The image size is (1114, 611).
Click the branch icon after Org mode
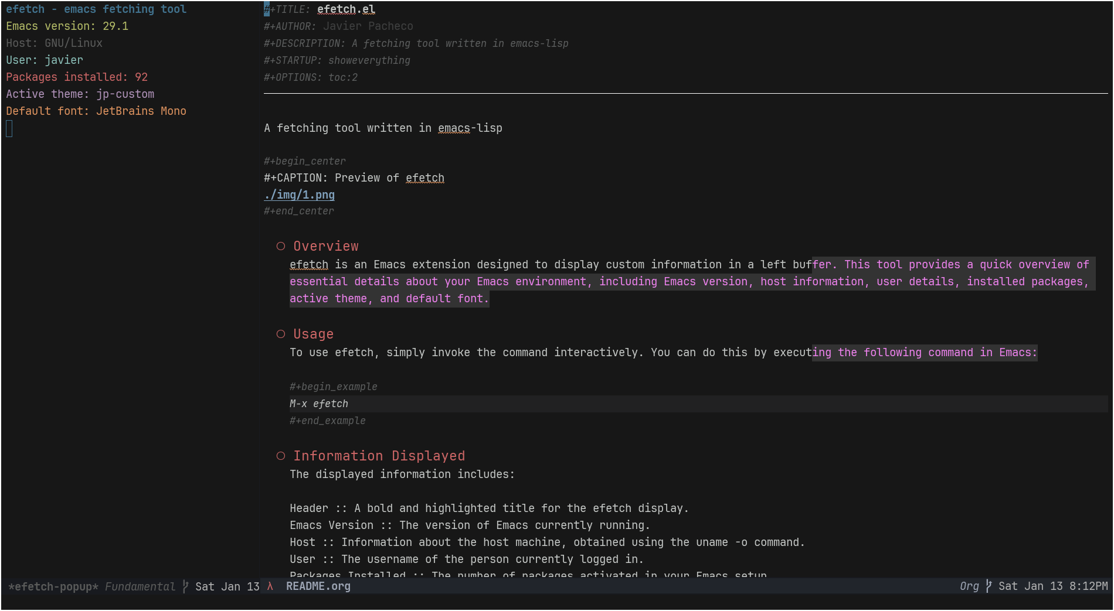click(989, 586)
